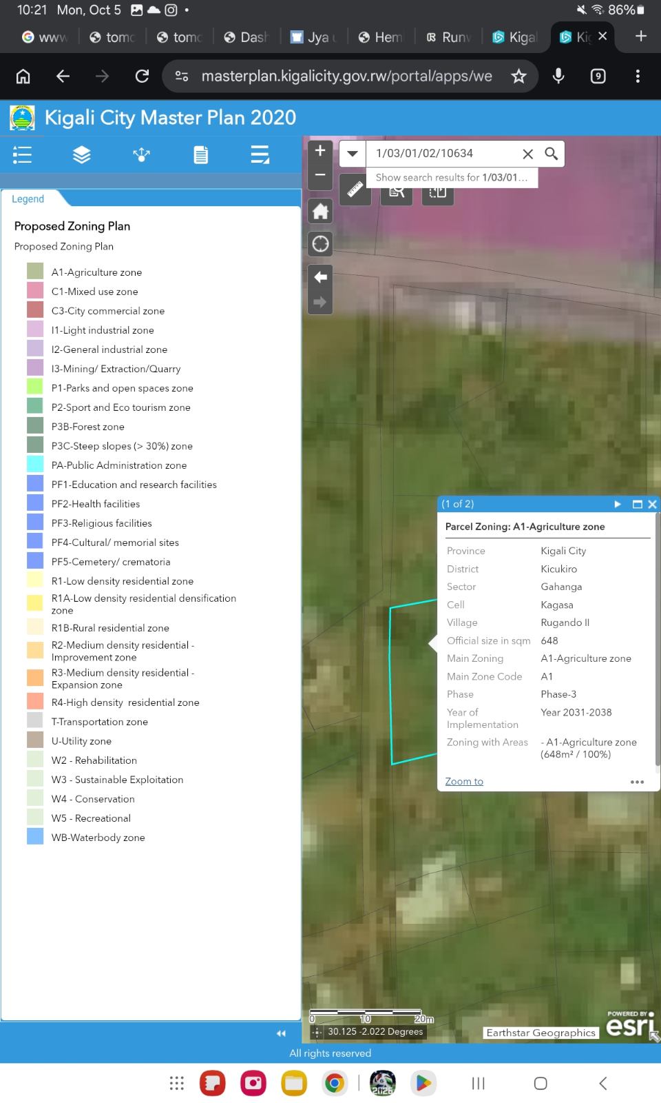Click the Zoom to link

click(x=464, y=781)
